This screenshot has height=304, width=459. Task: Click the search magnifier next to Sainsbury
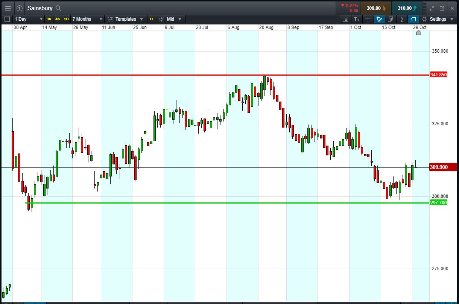click(x=58, y=8)
